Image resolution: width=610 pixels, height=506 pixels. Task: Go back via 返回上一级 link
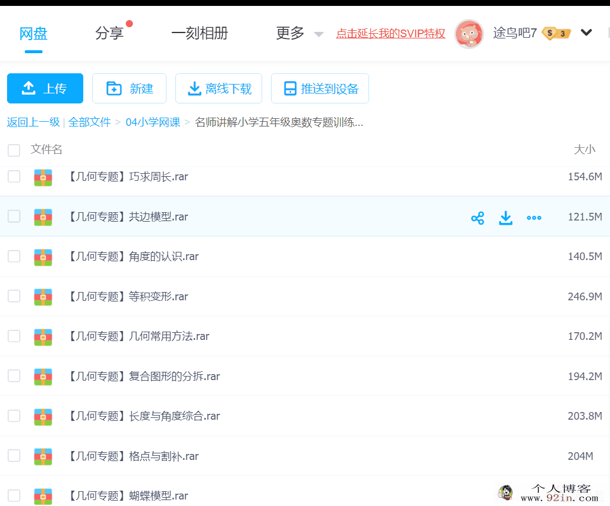coord(34,122)
